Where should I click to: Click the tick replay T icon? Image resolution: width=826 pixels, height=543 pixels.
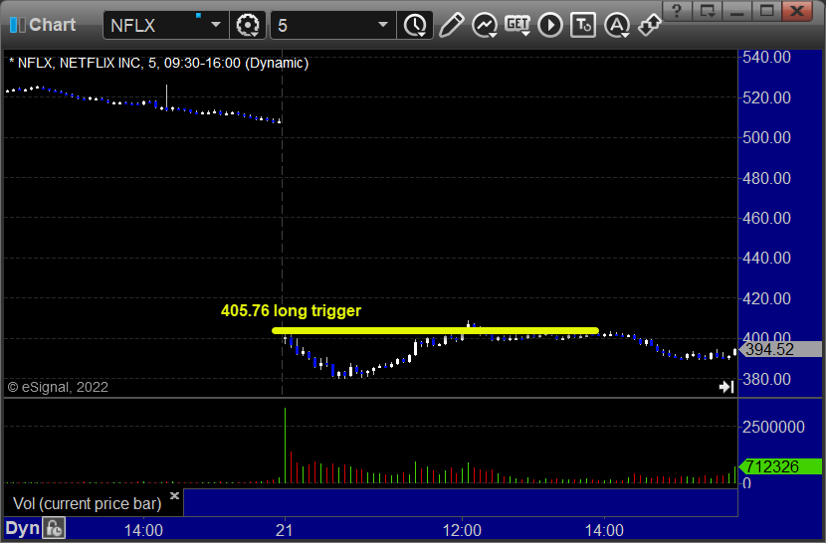click(583, 25)
